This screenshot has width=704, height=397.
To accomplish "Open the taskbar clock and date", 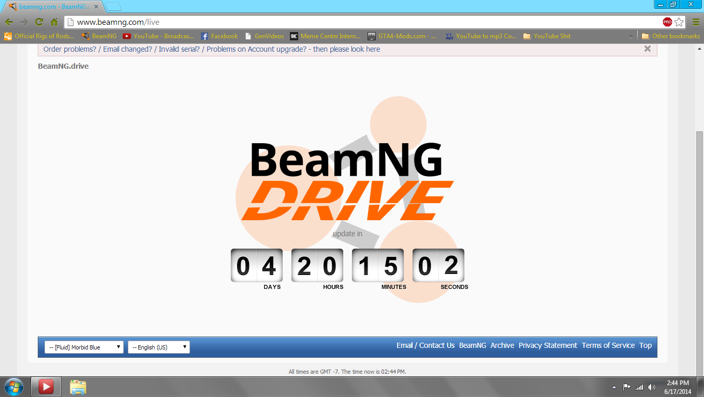I will [x=678, y=387].
